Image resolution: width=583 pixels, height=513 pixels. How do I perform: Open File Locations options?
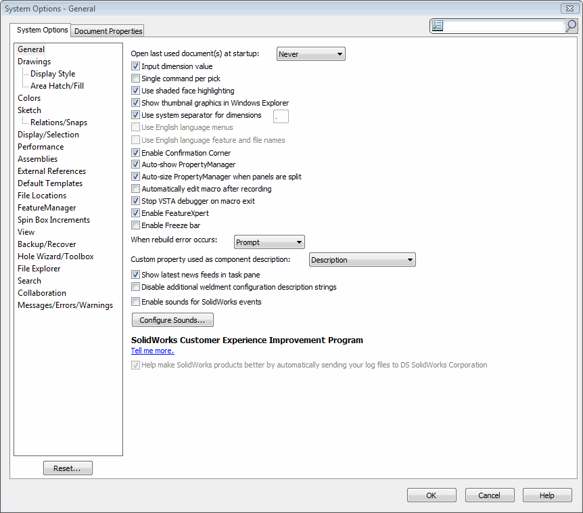tap(42, 196)
